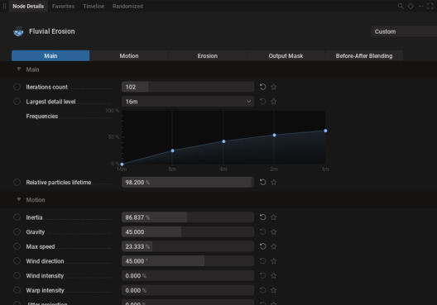
Task: Open the Randomized tab
Action: [x=127, y=6]
